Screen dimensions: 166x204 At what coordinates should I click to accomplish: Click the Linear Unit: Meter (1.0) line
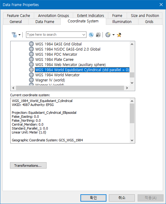[29, 132]
